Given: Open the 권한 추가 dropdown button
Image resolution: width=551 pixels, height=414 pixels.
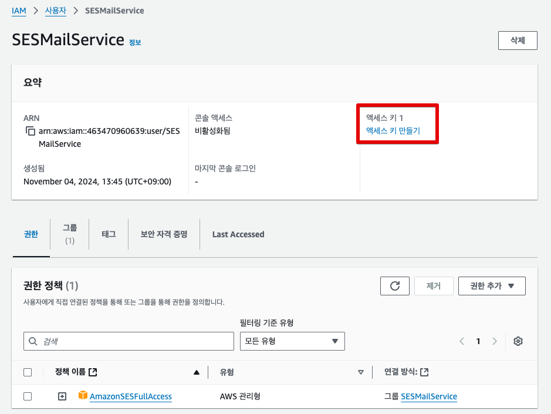Looking at the screenshot, I should pos(492,286).
